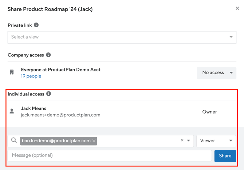The height and width of the screenshot is (170, 244).
Task: Clear all recipients in the email field
Action: point(182,141)
